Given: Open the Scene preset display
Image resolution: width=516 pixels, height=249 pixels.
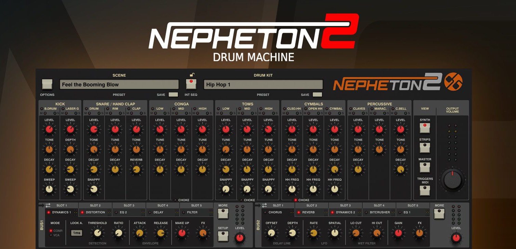Looking at the screenshot, I should (x=119, y=85).
